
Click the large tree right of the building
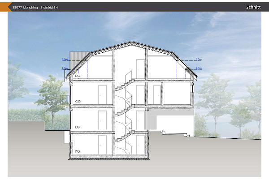point(214,98)
